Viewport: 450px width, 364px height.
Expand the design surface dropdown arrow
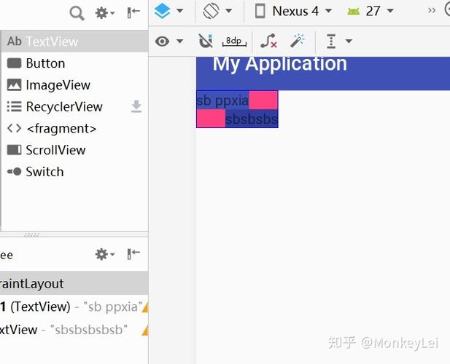[180, 11]
